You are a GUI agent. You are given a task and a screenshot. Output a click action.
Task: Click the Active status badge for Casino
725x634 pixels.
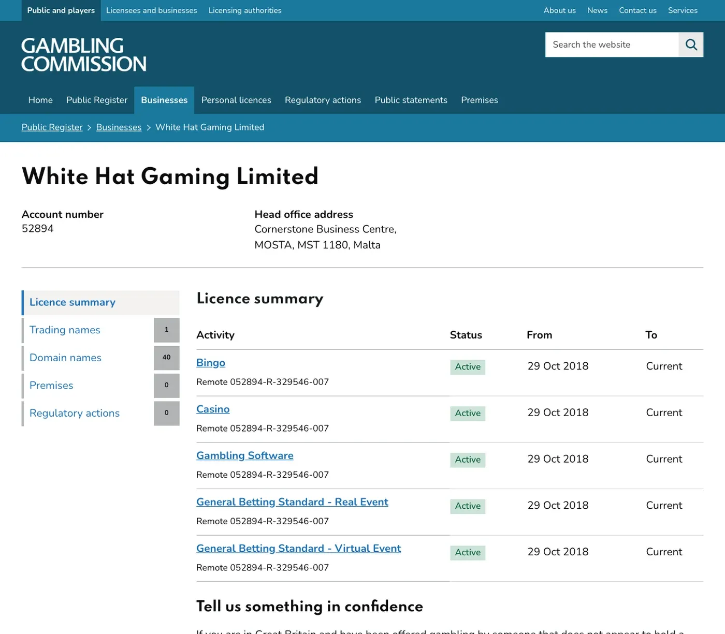(468, 414)
